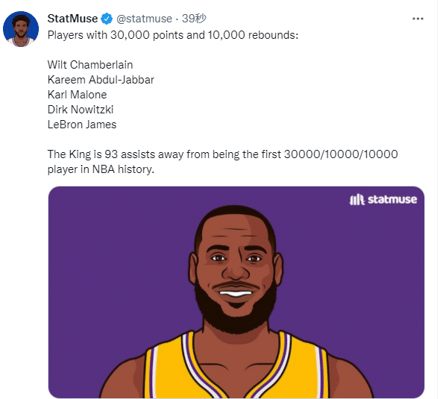Click the Kareem Abdul-Jabbar text line
Screen dimensions: 440x399
pos(101,80)
